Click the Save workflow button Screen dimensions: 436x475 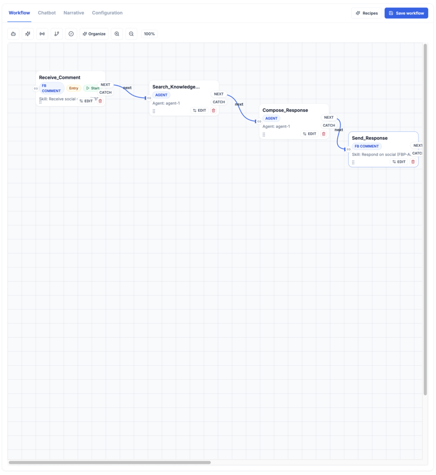click(406, 13)
